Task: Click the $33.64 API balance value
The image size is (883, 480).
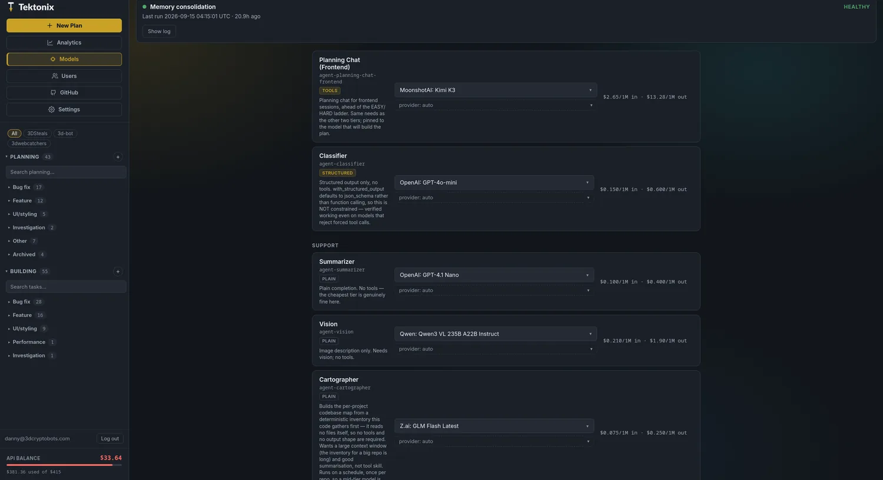Action: (111, 458)
